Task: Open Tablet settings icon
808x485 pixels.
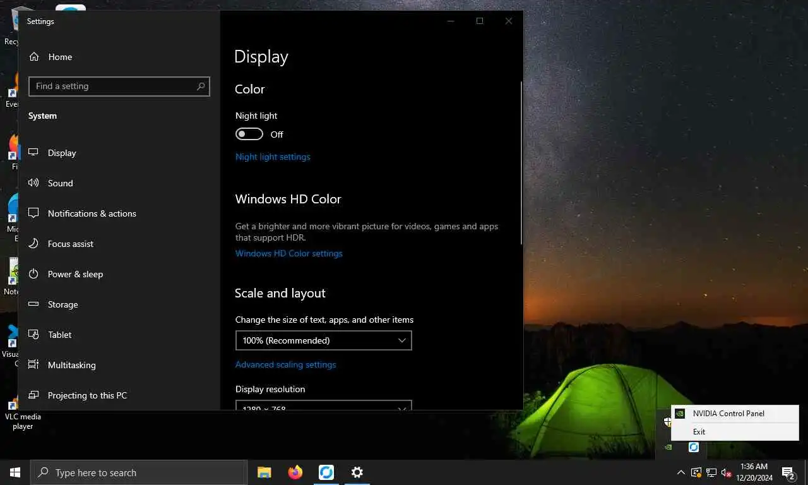Action: pos(33,335)
